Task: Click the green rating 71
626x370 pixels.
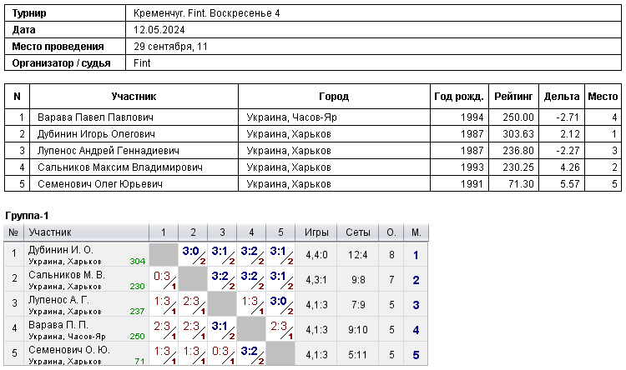Action: click(x=139, y=361)
